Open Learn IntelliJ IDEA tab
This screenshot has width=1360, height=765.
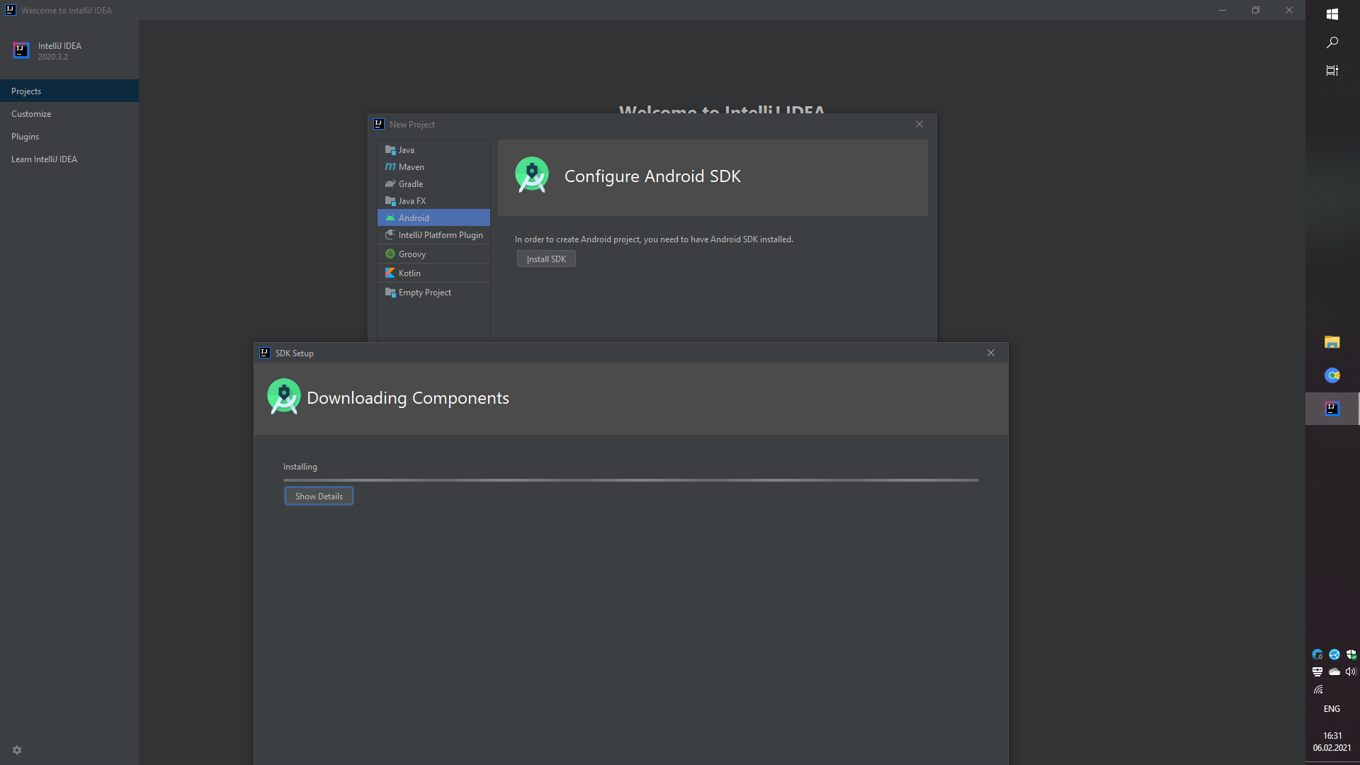[x=69, y=159]
